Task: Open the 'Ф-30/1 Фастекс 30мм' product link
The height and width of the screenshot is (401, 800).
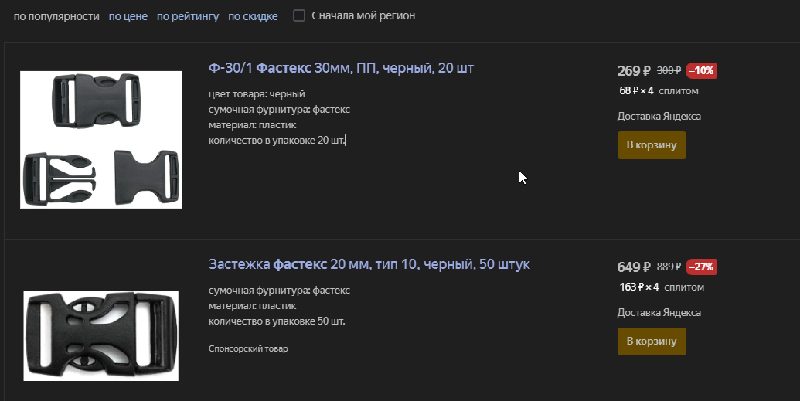Action: [342, 68]
